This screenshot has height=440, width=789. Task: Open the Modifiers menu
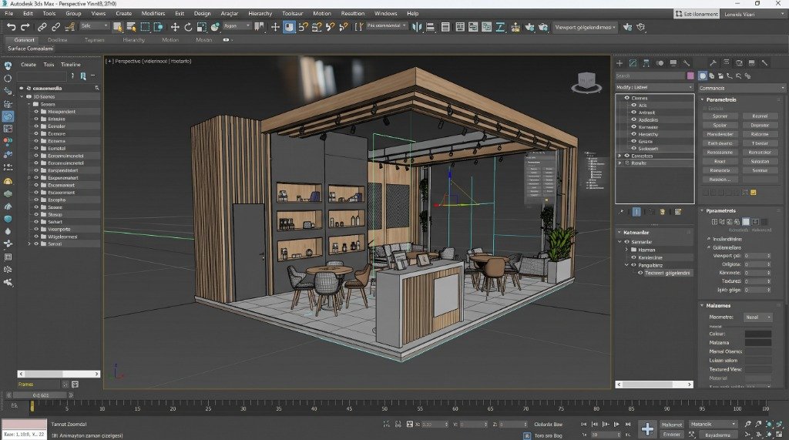(x=153, y=14)
